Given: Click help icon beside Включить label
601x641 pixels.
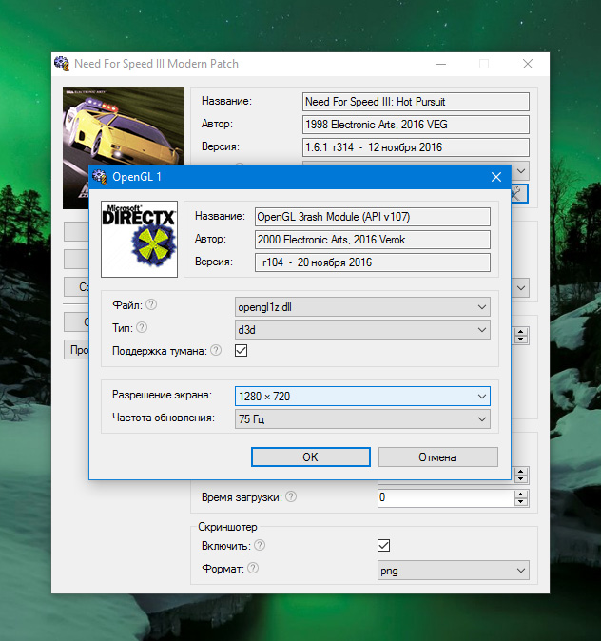Looking at the screenshot, I should pyautogui.click(x=260, y=545).
